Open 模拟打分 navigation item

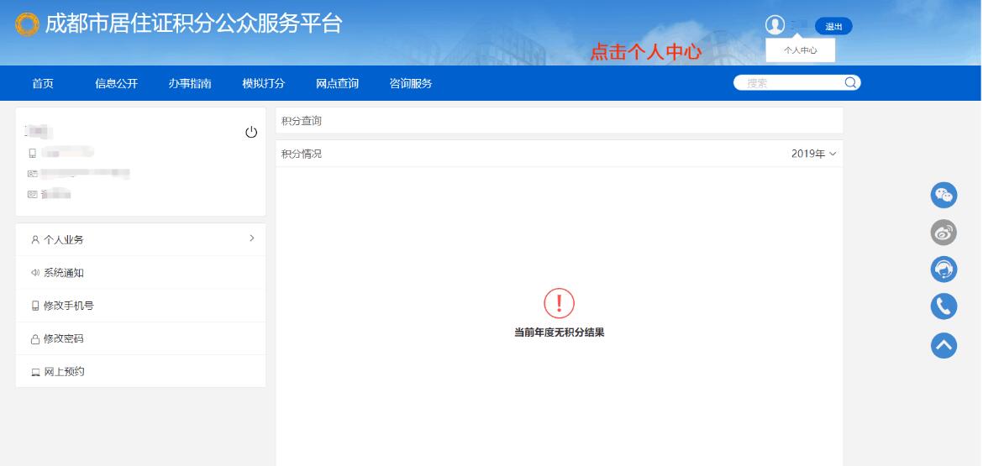(263, 83)
